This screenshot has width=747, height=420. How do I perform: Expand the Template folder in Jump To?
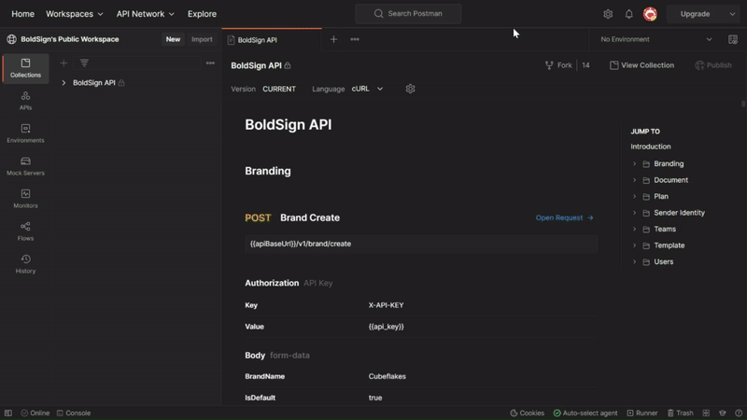(x=634, y=245)
